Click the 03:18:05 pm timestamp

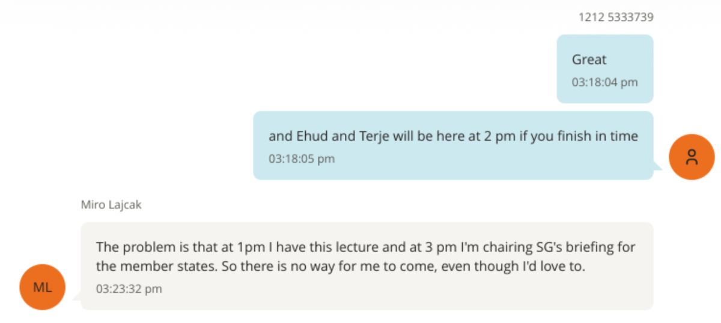pyautogui.click(x=302, y=159)
